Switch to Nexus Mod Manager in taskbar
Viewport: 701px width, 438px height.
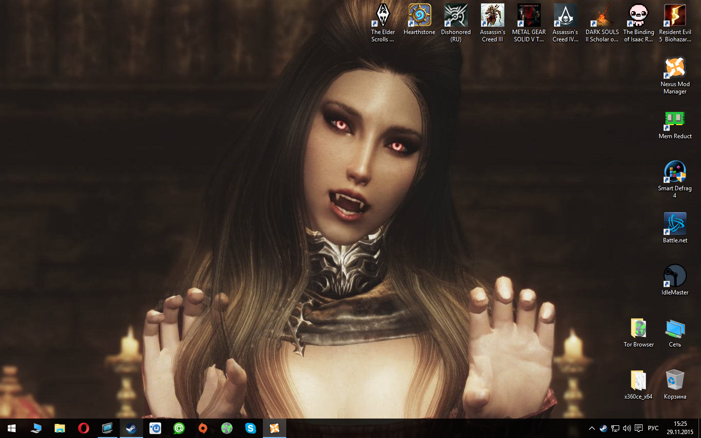point(275,428)
